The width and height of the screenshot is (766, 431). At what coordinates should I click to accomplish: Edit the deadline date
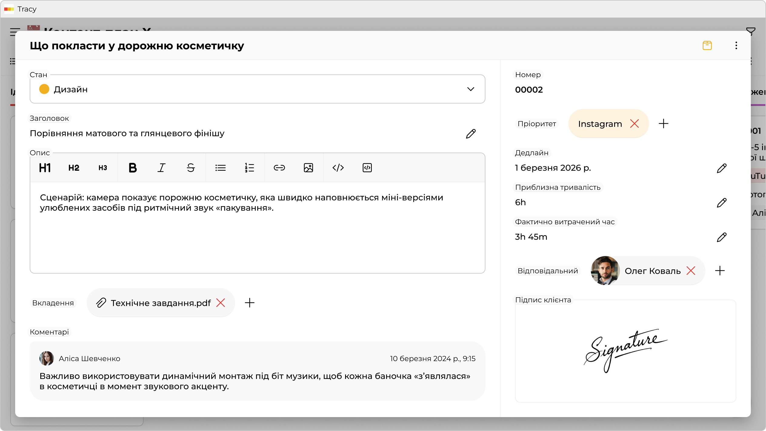(x=721, y=168)
